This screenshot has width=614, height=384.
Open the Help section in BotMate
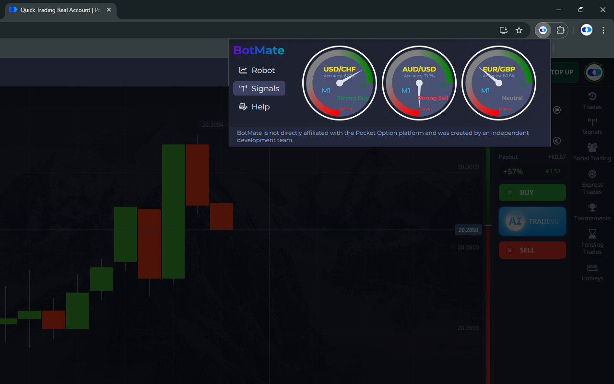click(x=255, y=107)
